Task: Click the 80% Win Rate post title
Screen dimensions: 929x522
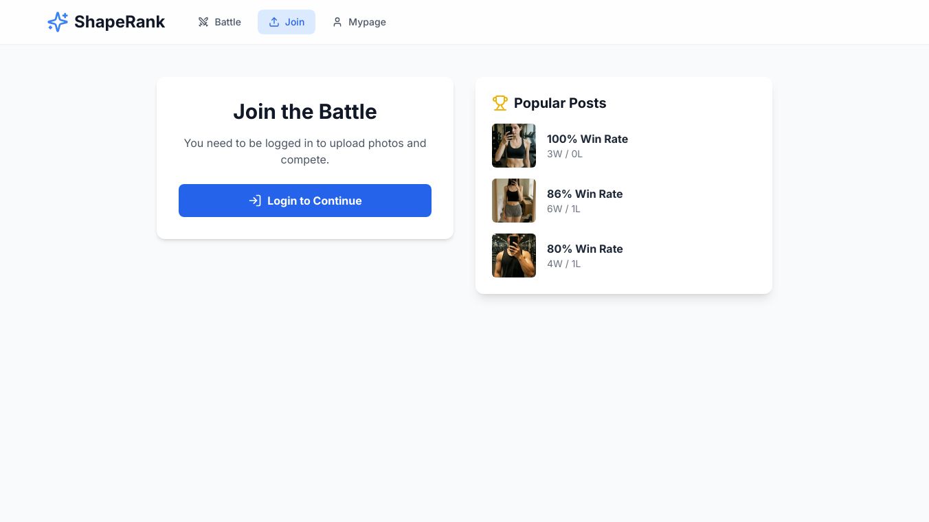Action: coord(585,249)
